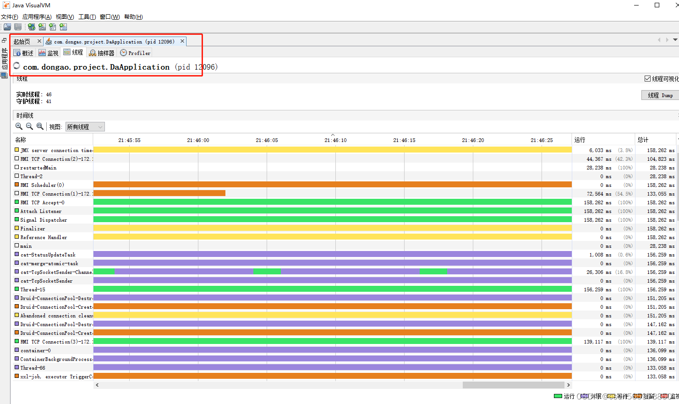
Task: Open the document list dropdown arrow
Action: 675,40
